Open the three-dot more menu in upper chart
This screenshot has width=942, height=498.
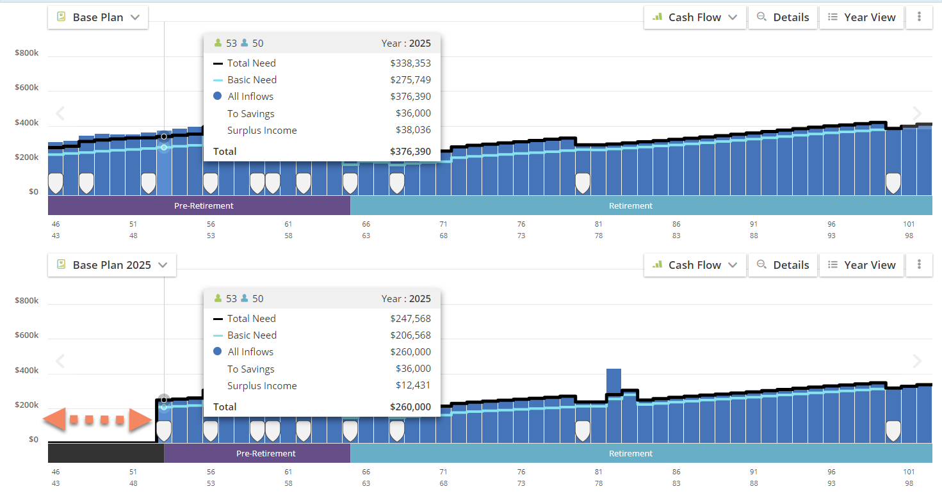920,17
